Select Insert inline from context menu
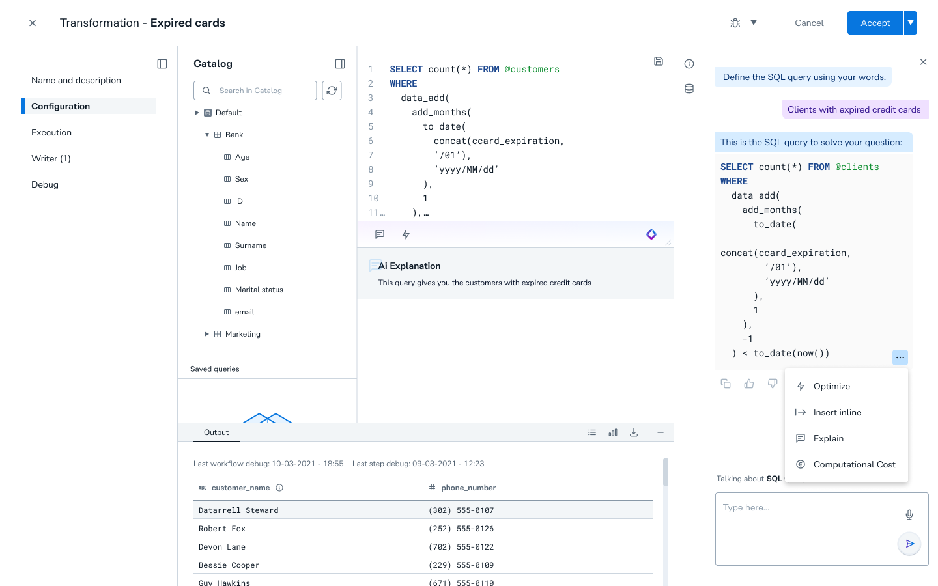 (x=837, y=412)
